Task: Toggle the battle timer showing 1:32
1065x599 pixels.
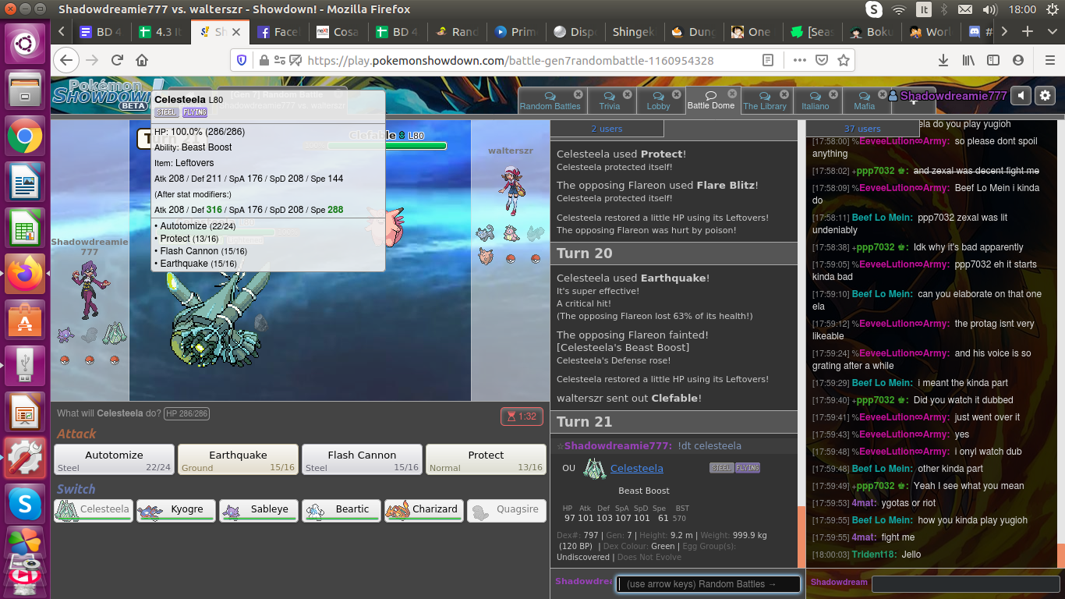Action: pos(522,416)
